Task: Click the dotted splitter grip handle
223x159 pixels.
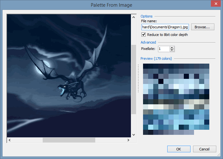Action: pos(138,79)
